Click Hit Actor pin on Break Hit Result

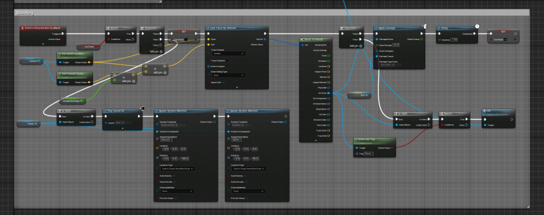click(x=329, y=93)
